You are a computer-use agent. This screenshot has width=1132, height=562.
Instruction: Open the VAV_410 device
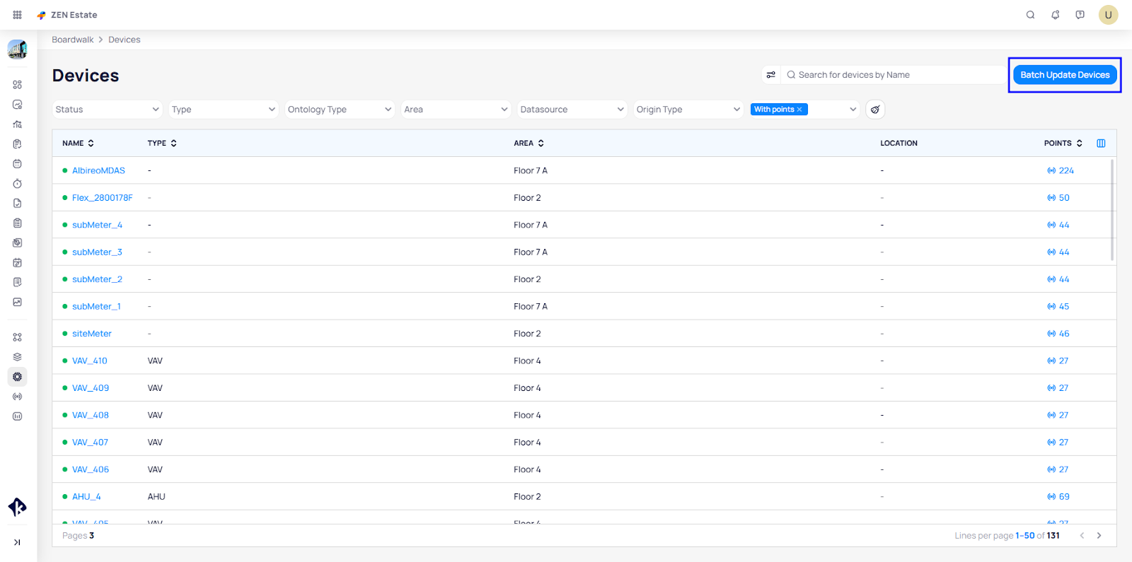point(90,361)
